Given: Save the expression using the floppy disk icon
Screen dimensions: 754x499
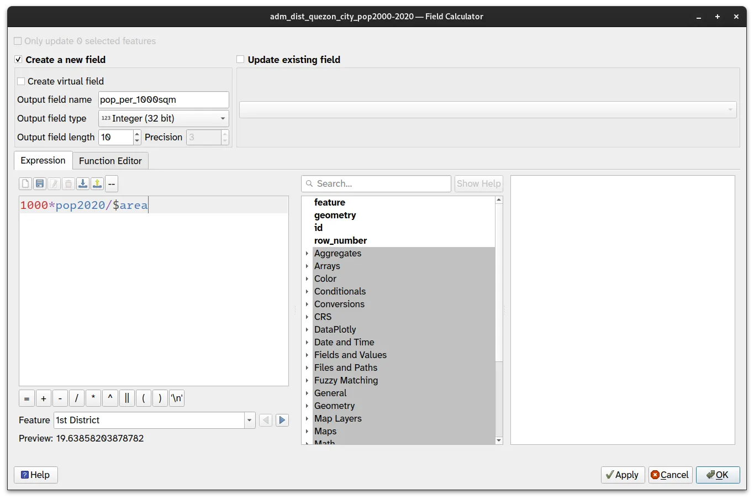Looking at the screenshot, I should tap(40, 184).
